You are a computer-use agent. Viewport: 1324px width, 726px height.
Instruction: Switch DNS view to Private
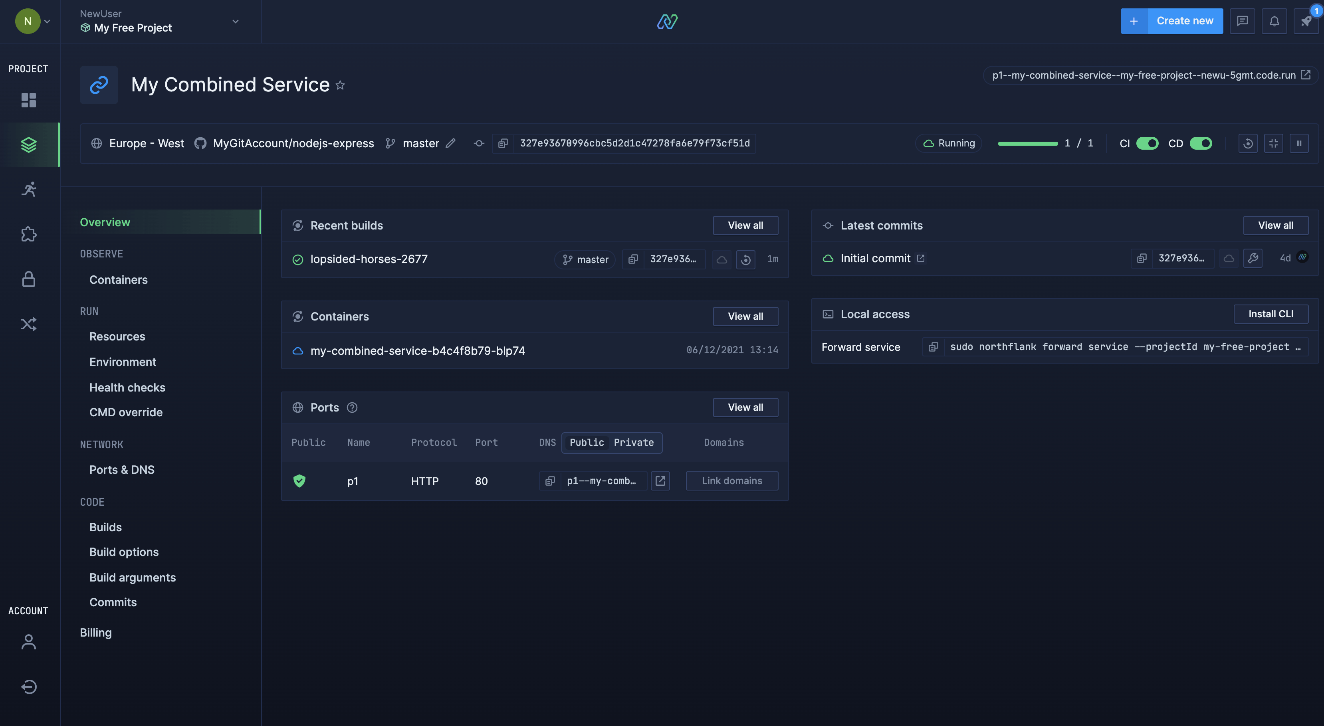(x=634, y=442)
